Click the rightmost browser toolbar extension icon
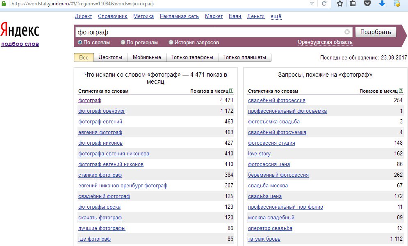The image size is (408, 246). [397, 3]
